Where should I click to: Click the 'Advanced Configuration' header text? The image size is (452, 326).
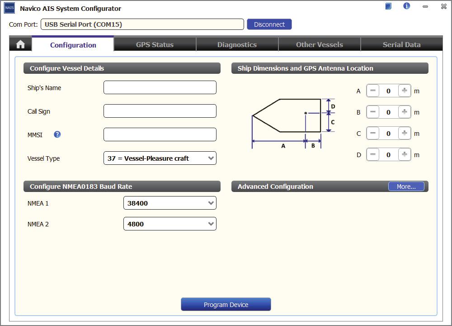pyautogui.click(x=275, y=187)
